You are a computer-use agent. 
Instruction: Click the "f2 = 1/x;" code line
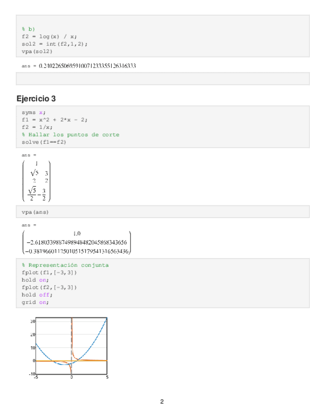[38, 127]
